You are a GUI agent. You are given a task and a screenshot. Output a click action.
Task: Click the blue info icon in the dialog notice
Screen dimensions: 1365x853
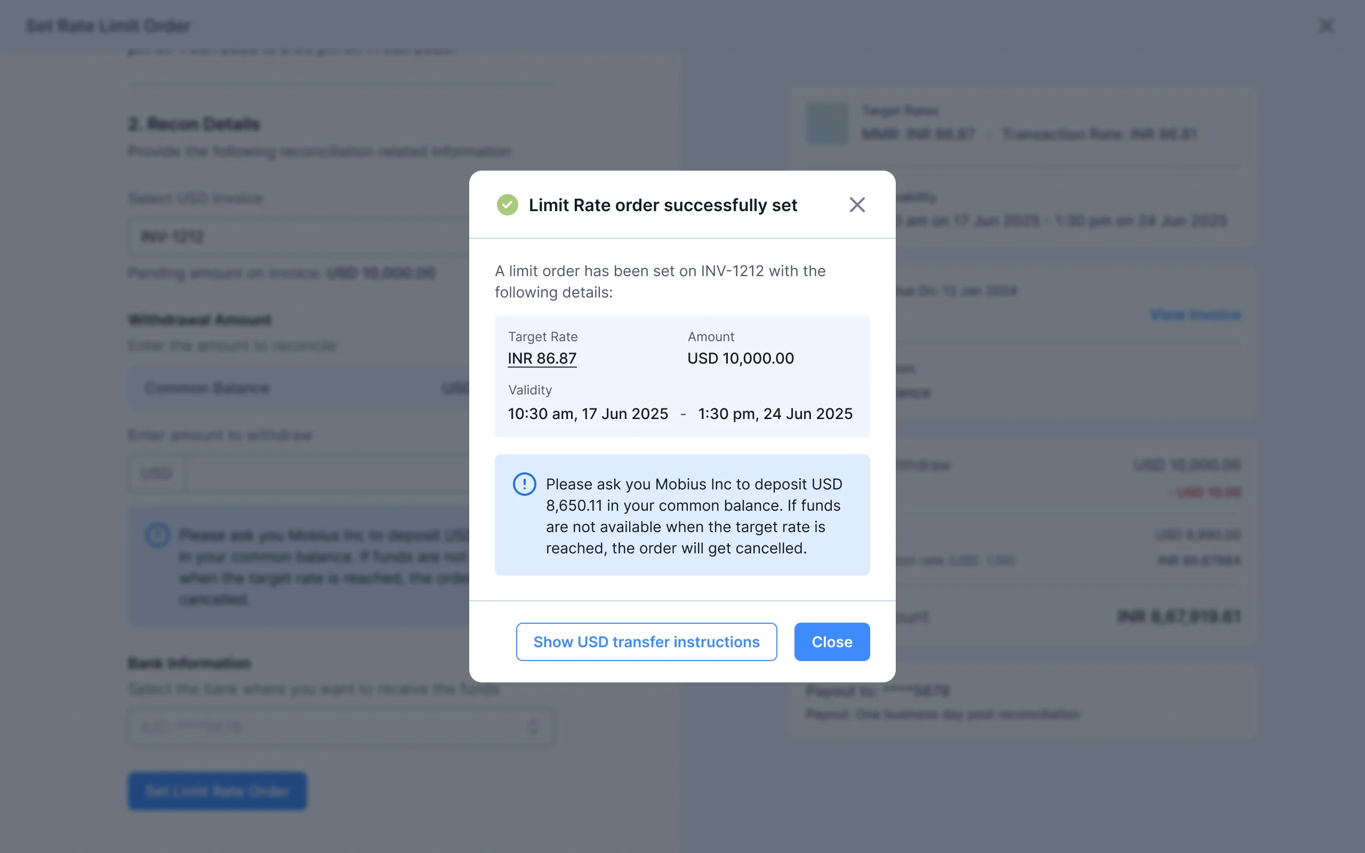tap(524, 484)
